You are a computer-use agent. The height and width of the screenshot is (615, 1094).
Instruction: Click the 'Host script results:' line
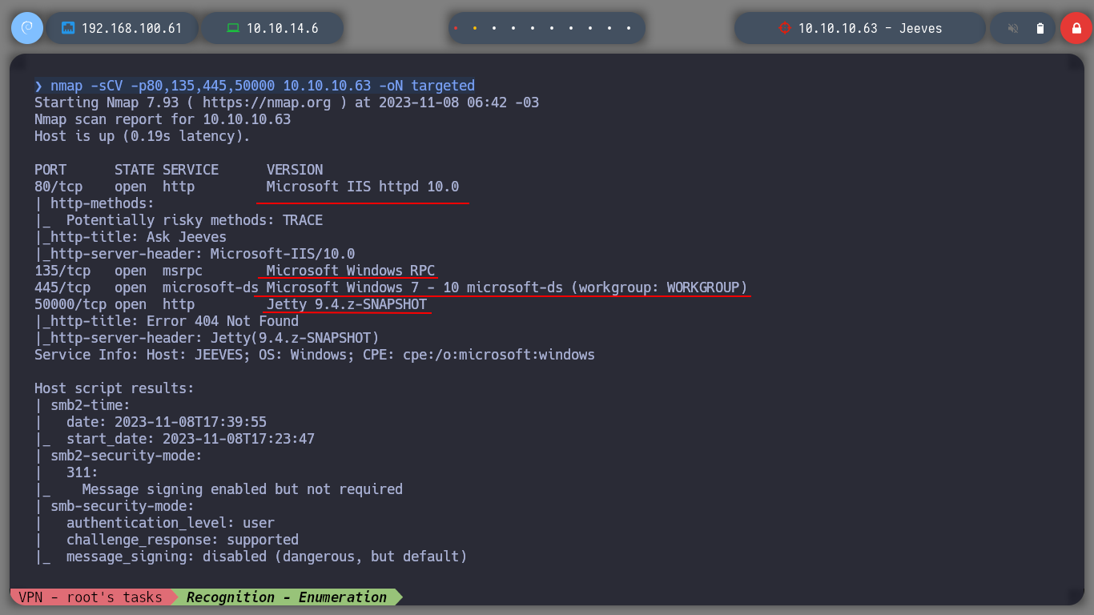pyautogui.click(x=115, y=388)
